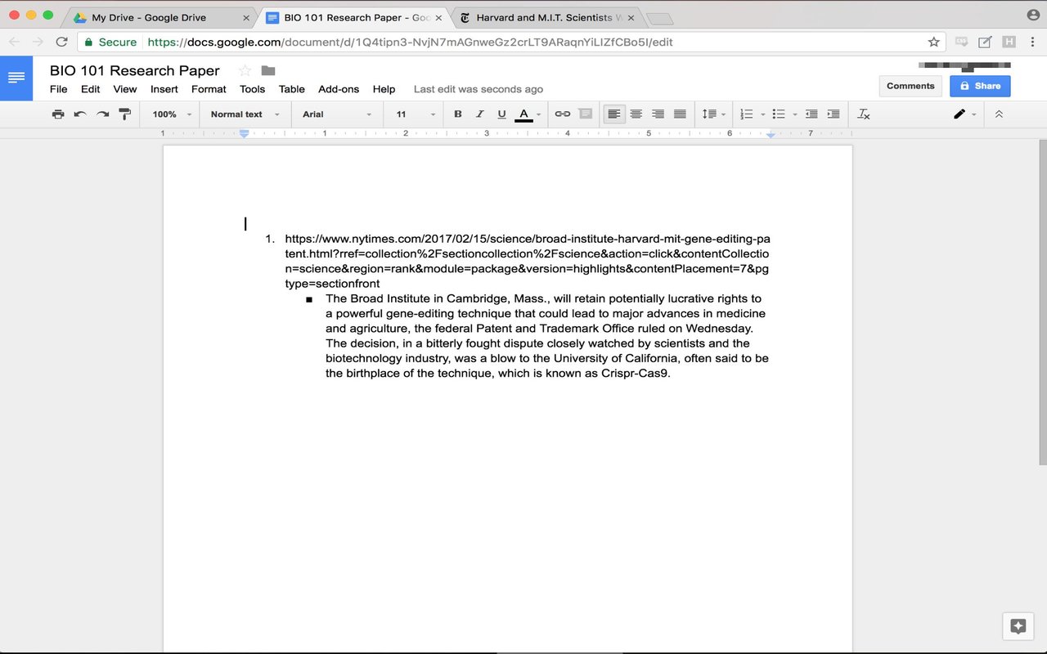Viewport: 1047px width, 654px height.
Task: Click the Docs home icon
Action: tap(16, 78)
